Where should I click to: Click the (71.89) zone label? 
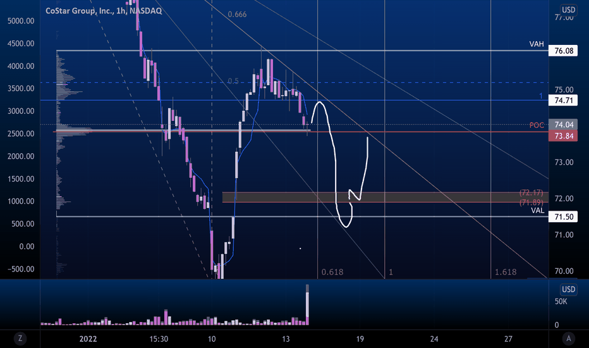[x=531, y=202]
